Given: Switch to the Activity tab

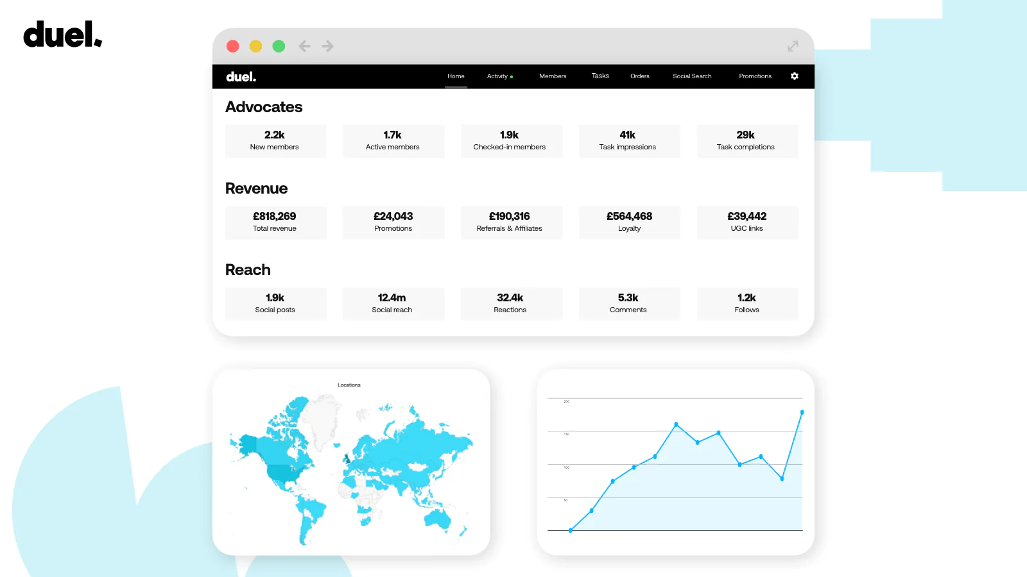Looking at the screenshot, I should point(498,76).
